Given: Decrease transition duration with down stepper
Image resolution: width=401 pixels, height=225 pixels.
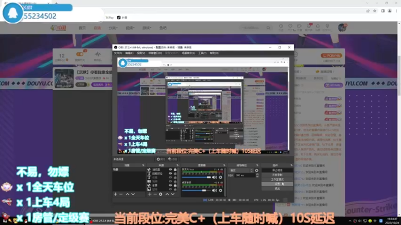Looking at the screenshot, I should point(257,176).
